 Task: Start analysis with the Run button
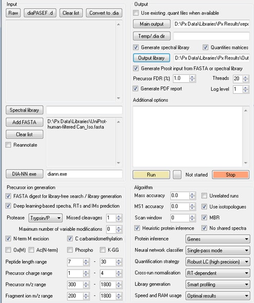(x=151, y=175)
